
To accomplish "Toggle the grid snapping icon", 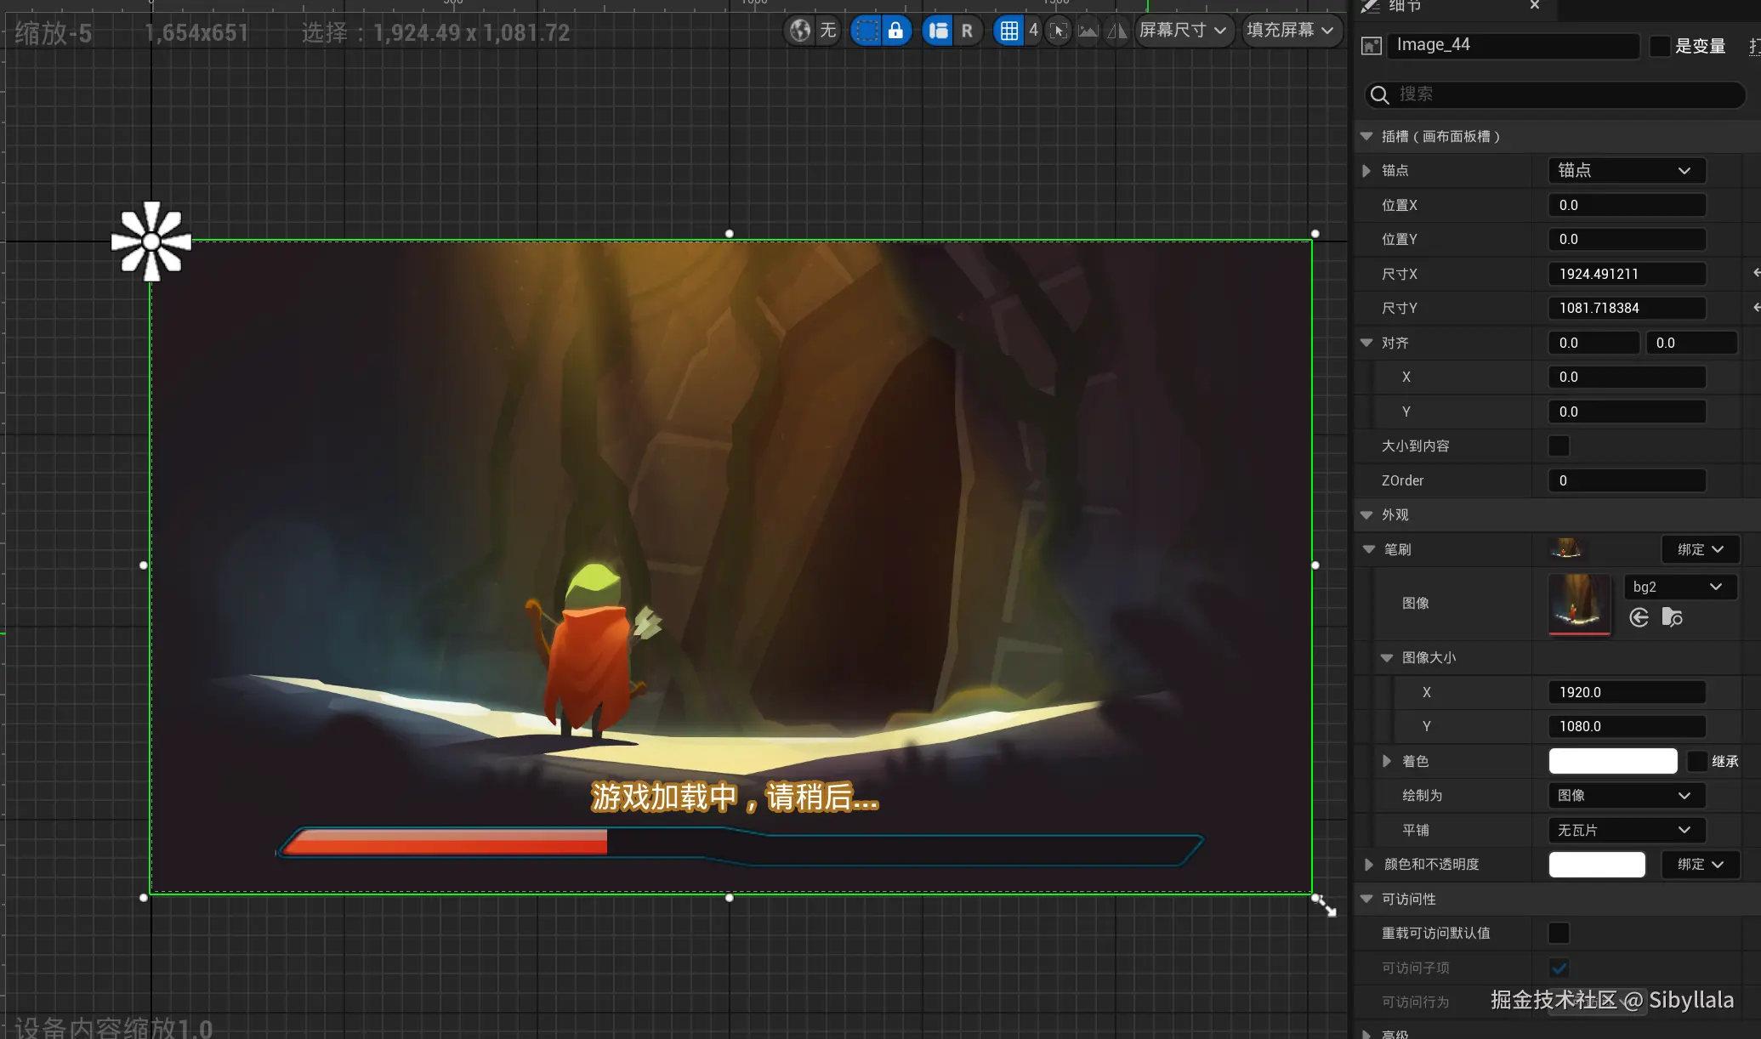I will (x=1008, y=31).
